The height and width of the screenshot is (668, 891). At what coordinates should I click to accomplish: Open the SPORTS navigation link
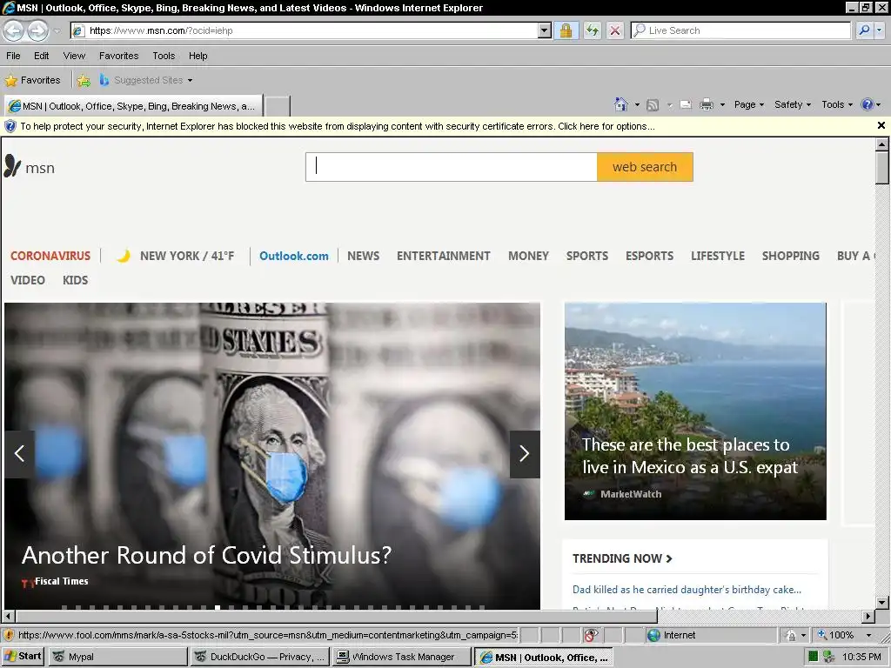pos(587,257)
